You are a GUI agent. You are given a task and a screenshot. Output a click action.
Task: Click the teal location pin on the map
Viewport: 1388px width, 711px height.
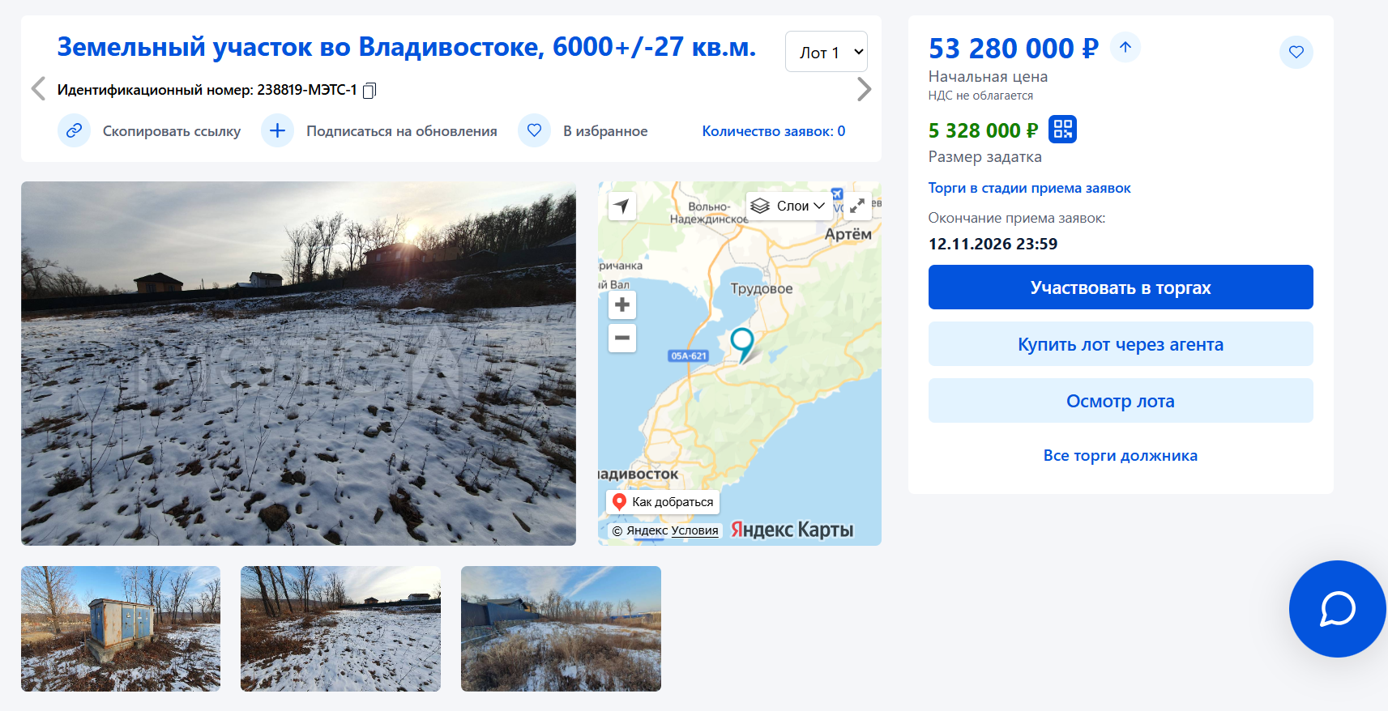(742, 344)
